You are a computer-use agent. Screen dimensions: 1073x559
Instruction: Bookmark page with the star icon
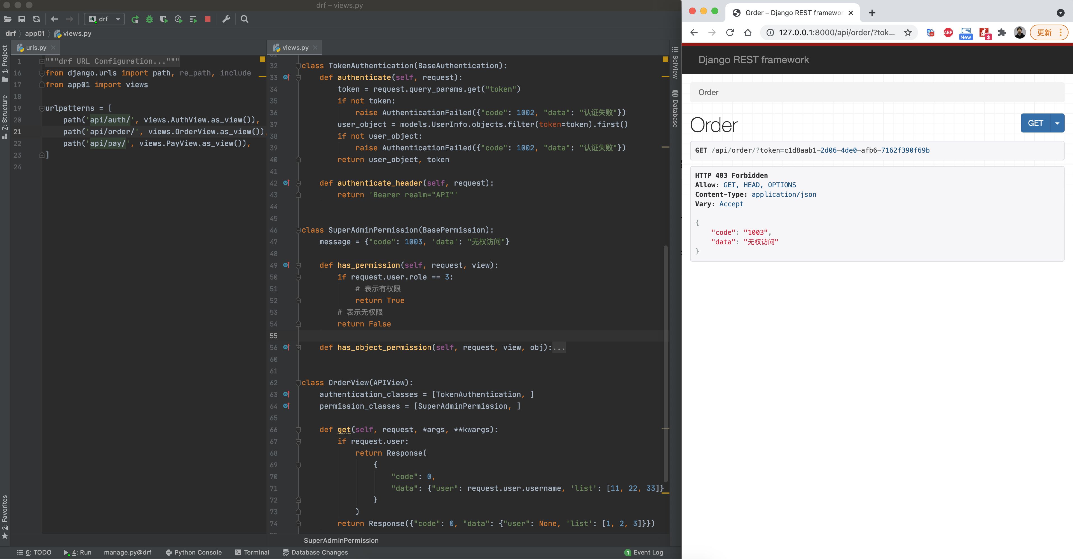[x=908, y=32]
